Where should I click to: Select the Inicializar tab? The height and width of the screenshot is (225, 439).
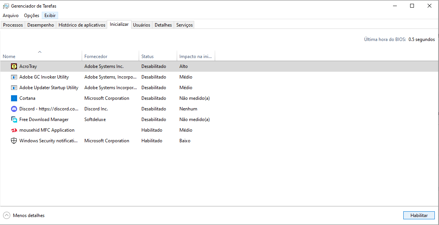point(119,24)
